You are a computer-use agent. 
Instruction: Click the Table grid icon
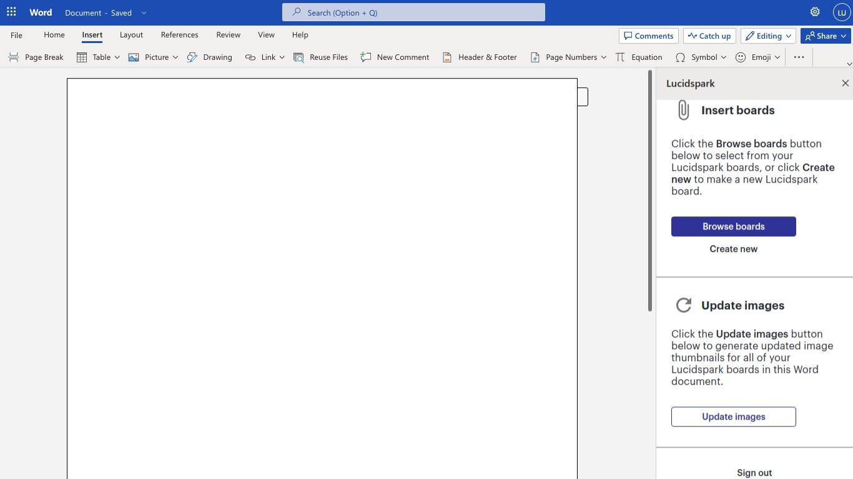(82, 57)
